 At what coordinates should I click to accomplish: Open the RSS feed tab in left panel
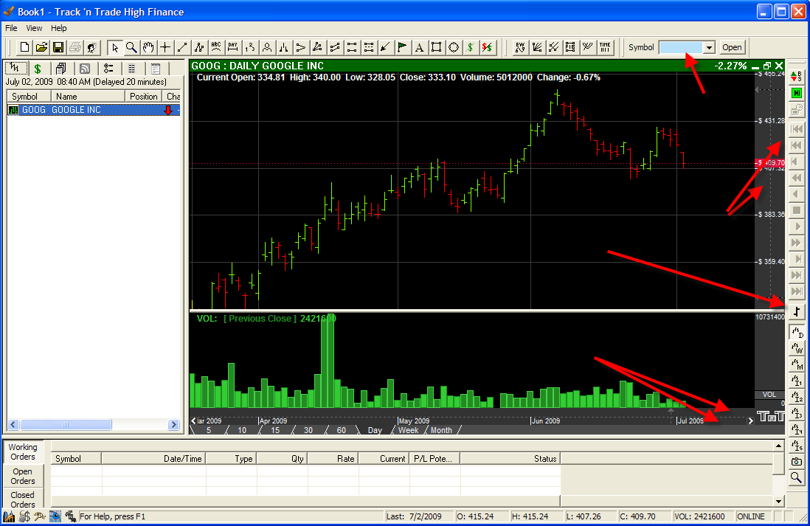pyautogui.click(x=85, y=68)
